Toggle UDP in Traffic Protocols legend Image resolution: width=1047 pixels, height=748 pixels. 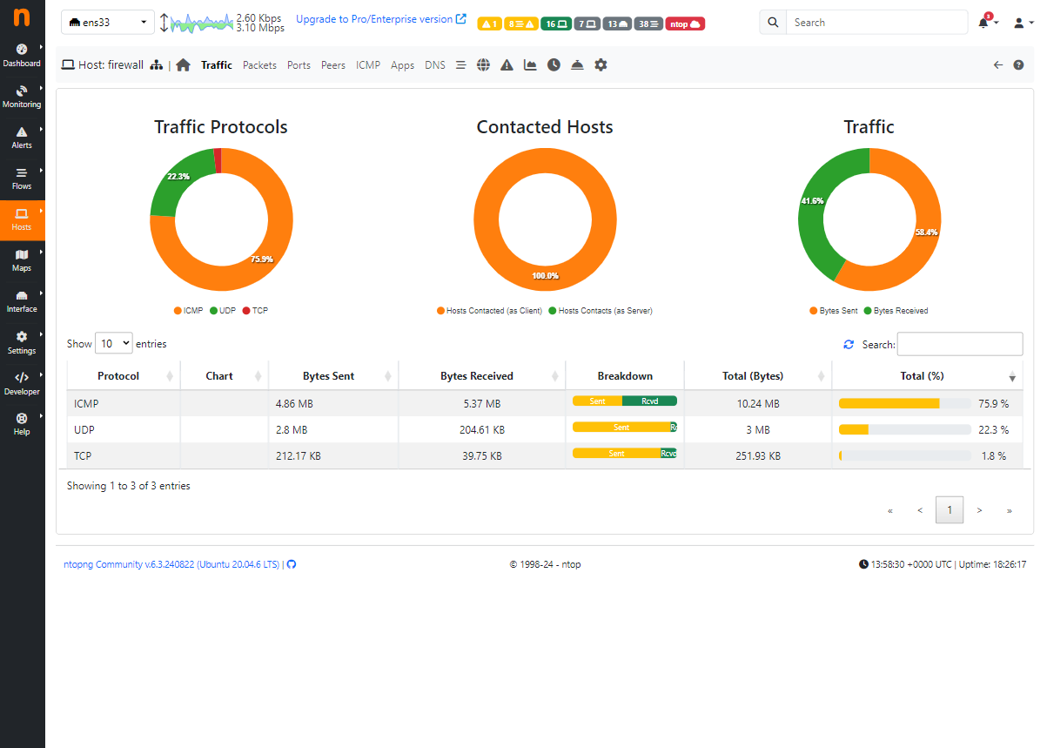(x=223, y=311)
